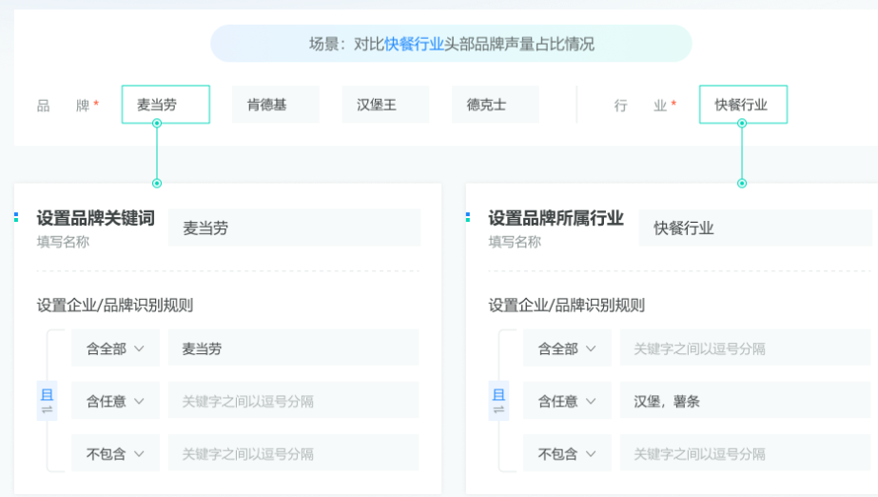The image size is (878, 497).
Task: Click 填写名称 hint under 设置品牌所属行业
Action: (515, 242)
